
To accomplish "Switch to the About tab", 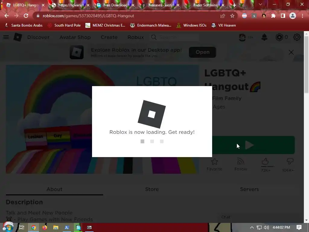I will (x=54, y=189).
